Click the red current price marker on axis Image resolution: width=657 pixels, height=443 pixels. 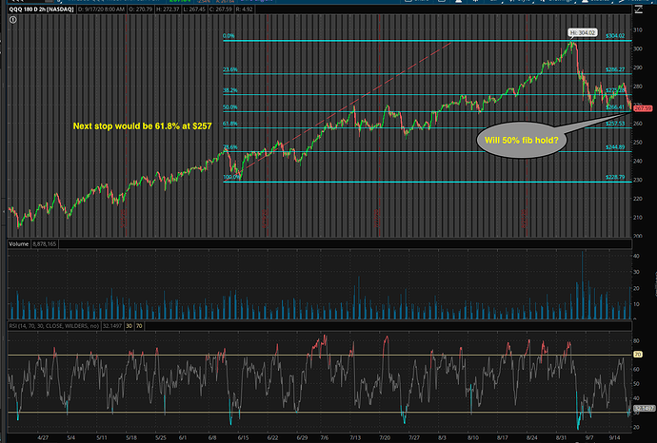[x=643, y=109]
